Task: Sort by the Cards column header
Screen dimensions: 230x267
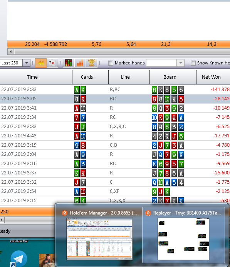Action: pyautogui.click(x=87, y=77)
